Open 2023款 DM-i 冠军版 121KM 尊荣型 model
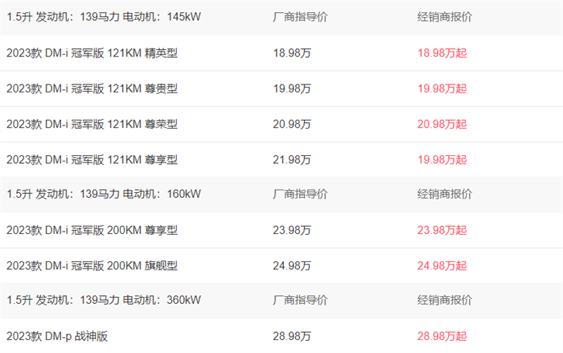This screenshot has height=353, width=563. point(92,125)
